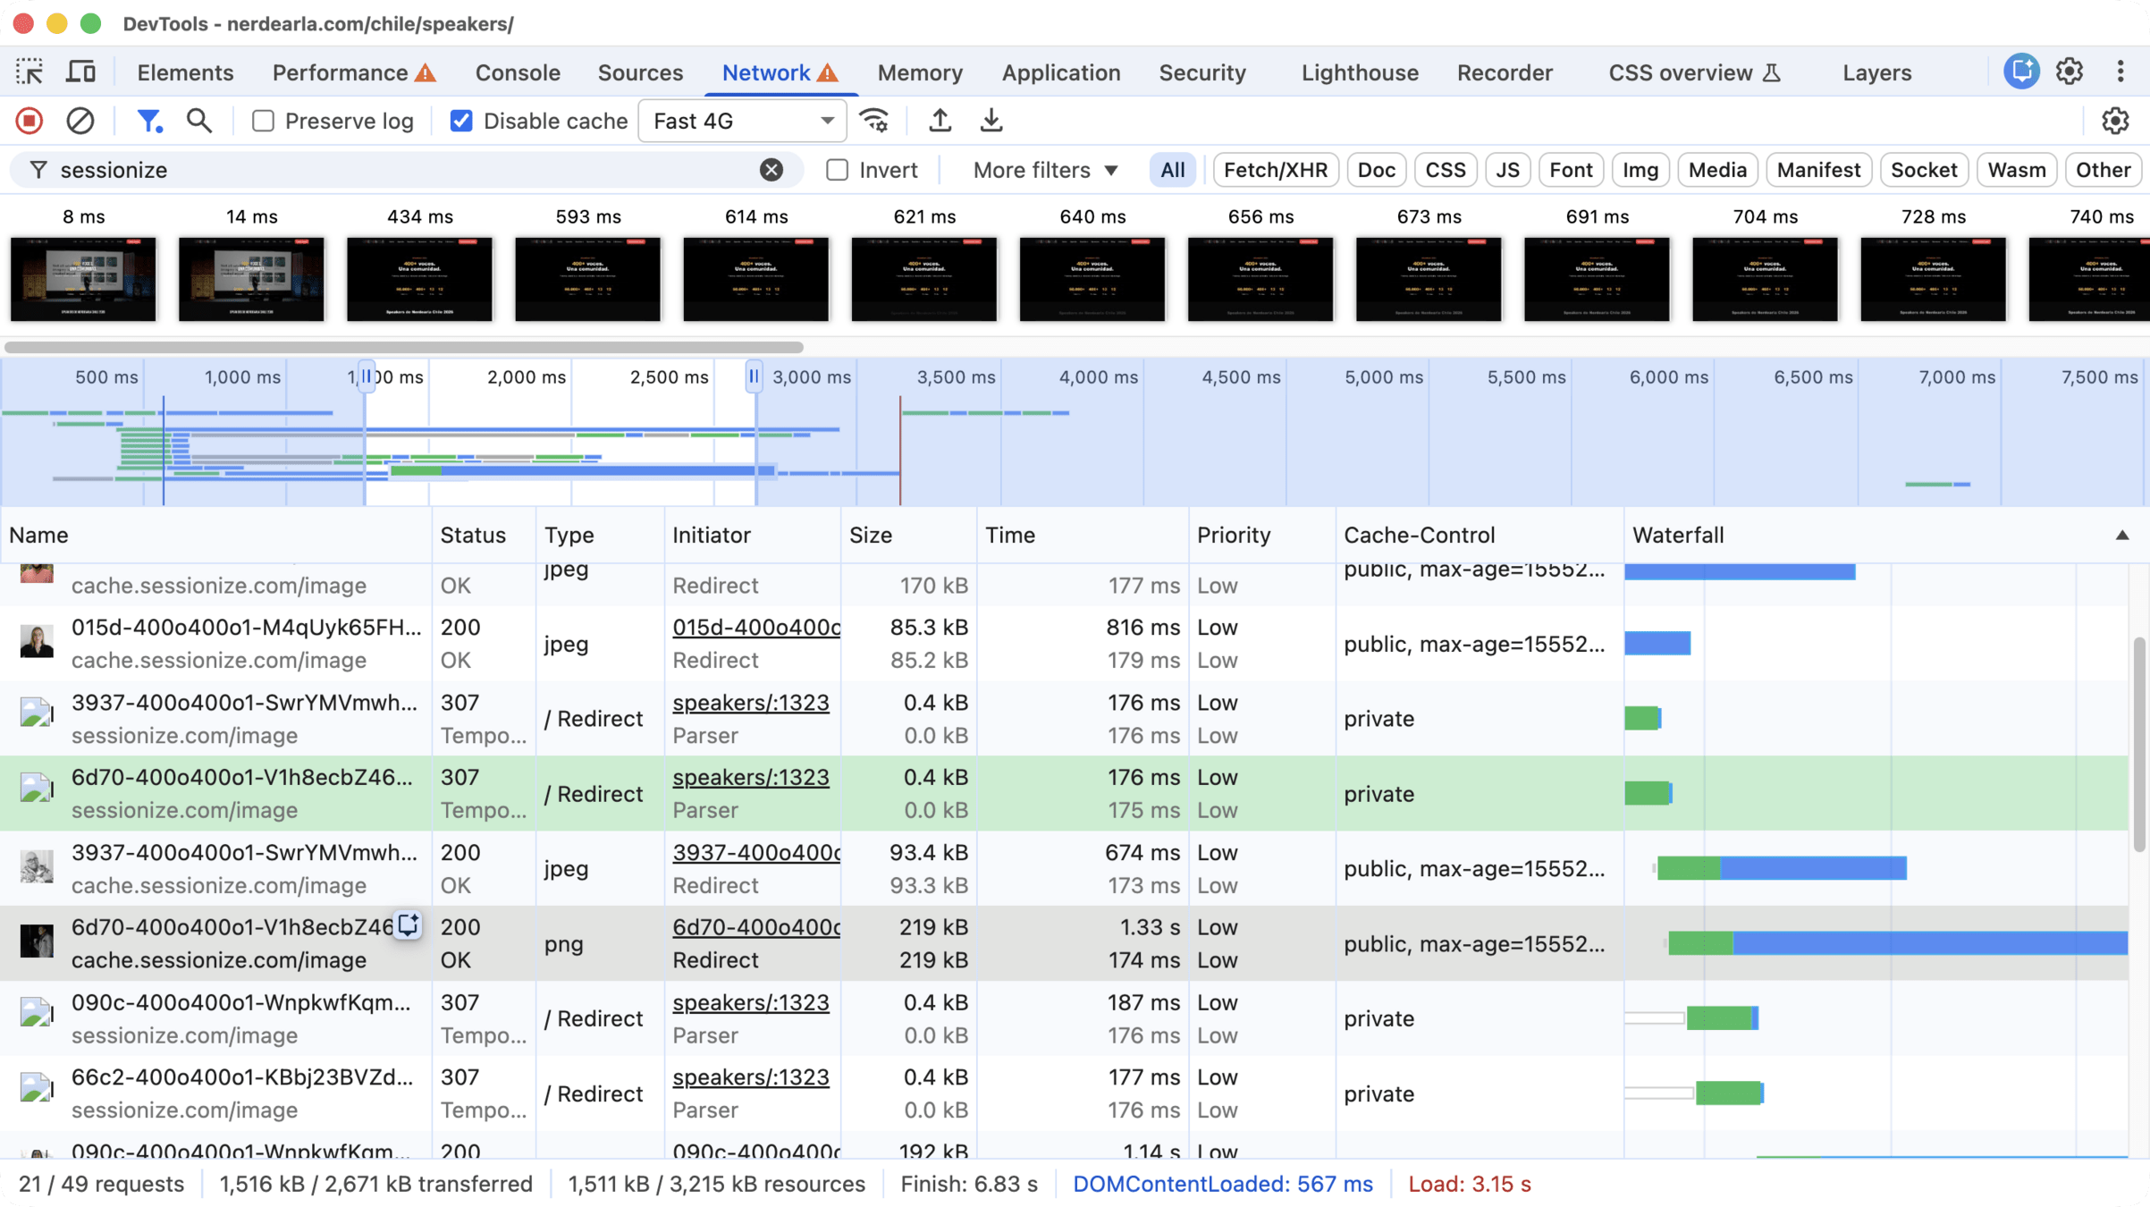Uncheck Disable cache checkbox
Screen dimensions: 2150x1207
[461, 121]
